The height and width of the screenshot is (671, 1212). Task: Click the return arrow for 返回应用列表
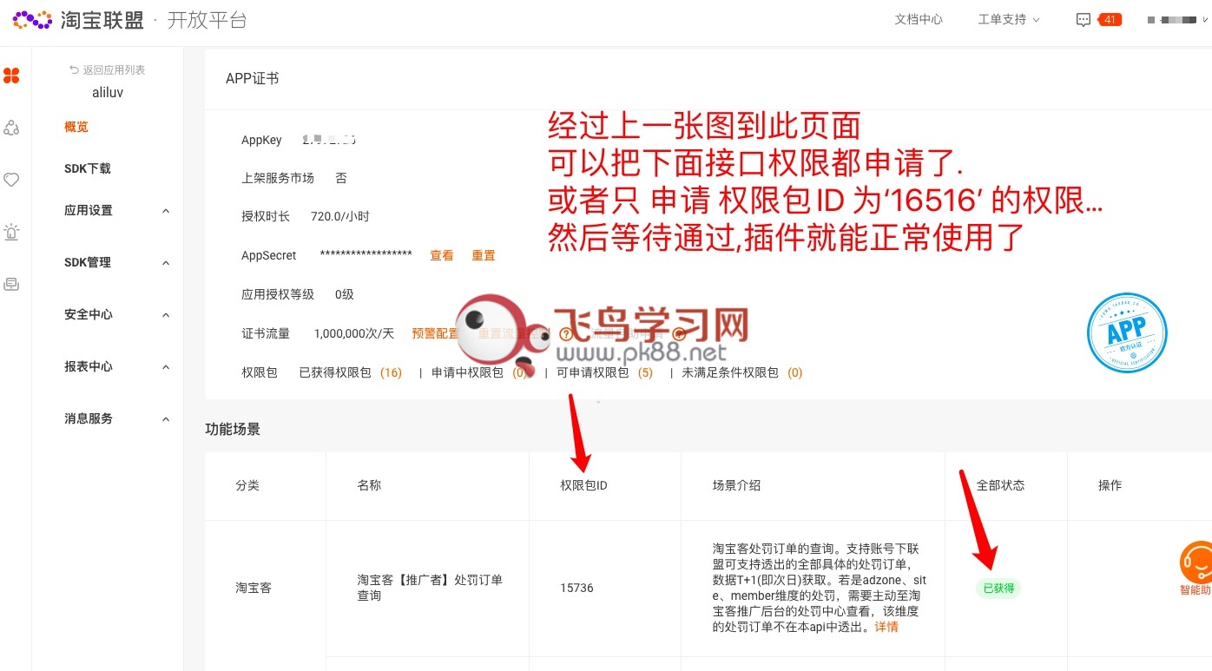(74, 69)
